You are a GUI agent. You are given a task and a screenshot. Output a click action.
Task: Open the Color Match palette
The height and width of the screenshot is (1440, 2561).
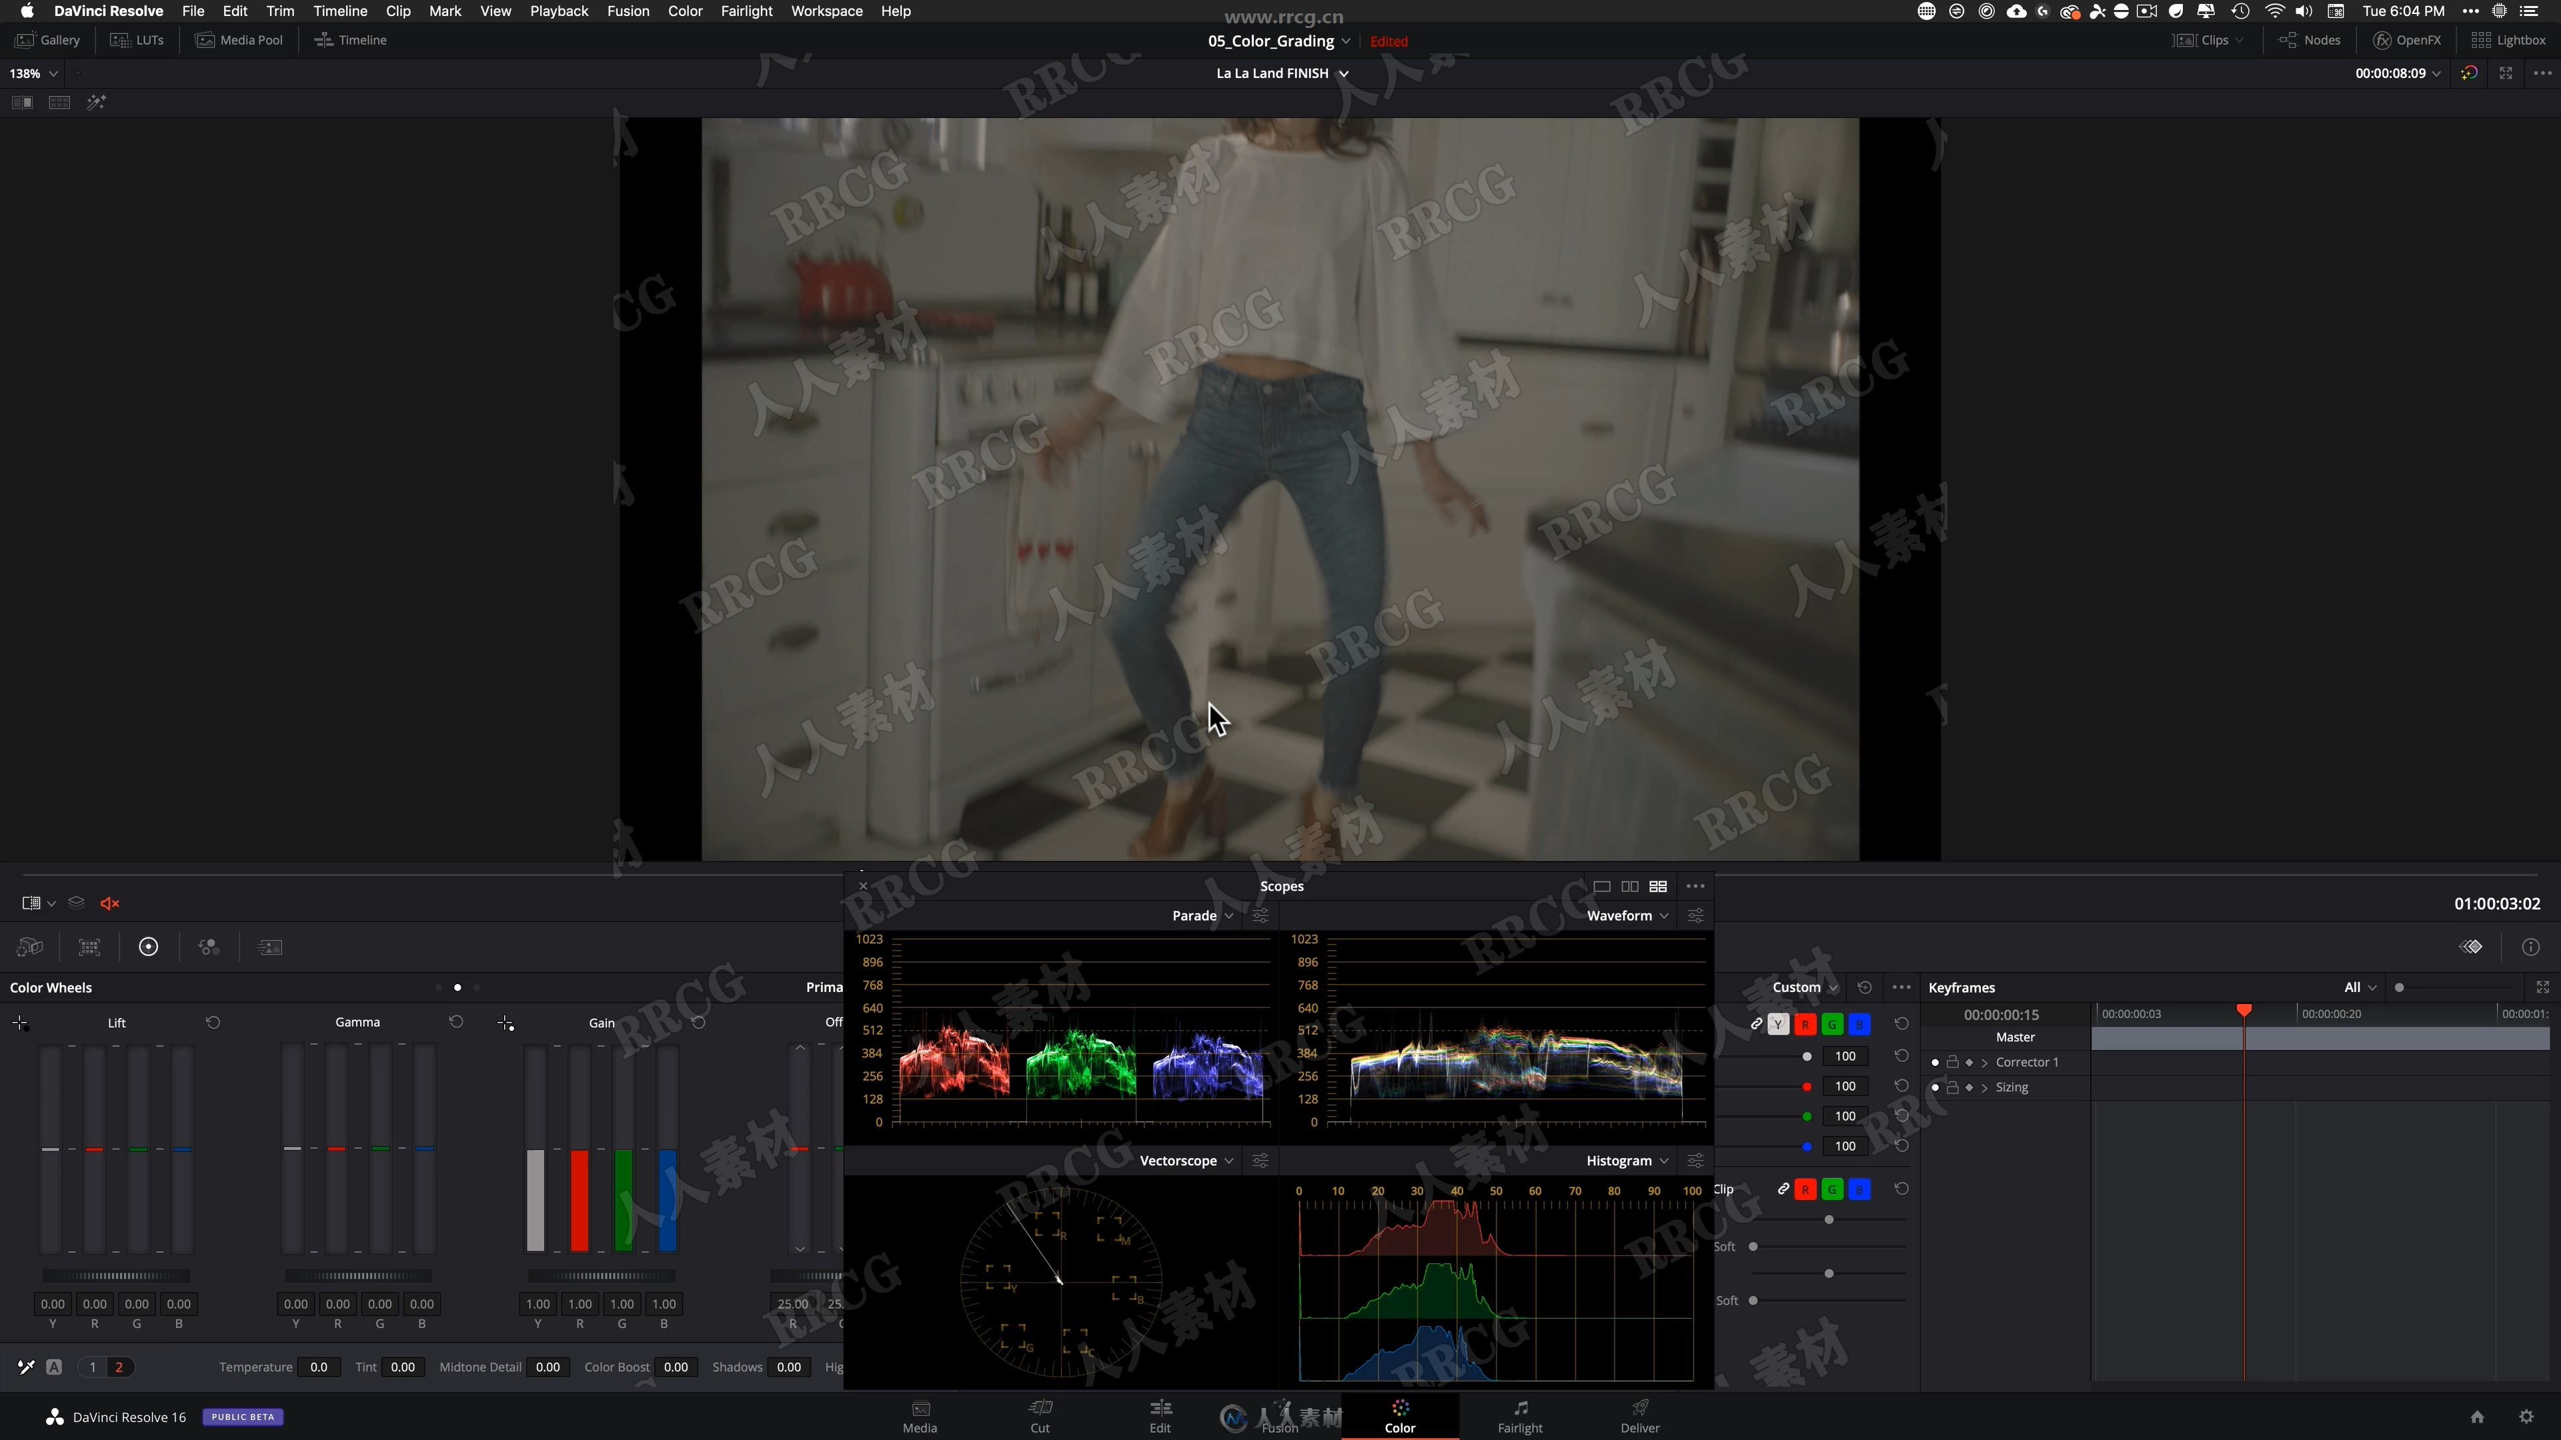tap(89, 947)
